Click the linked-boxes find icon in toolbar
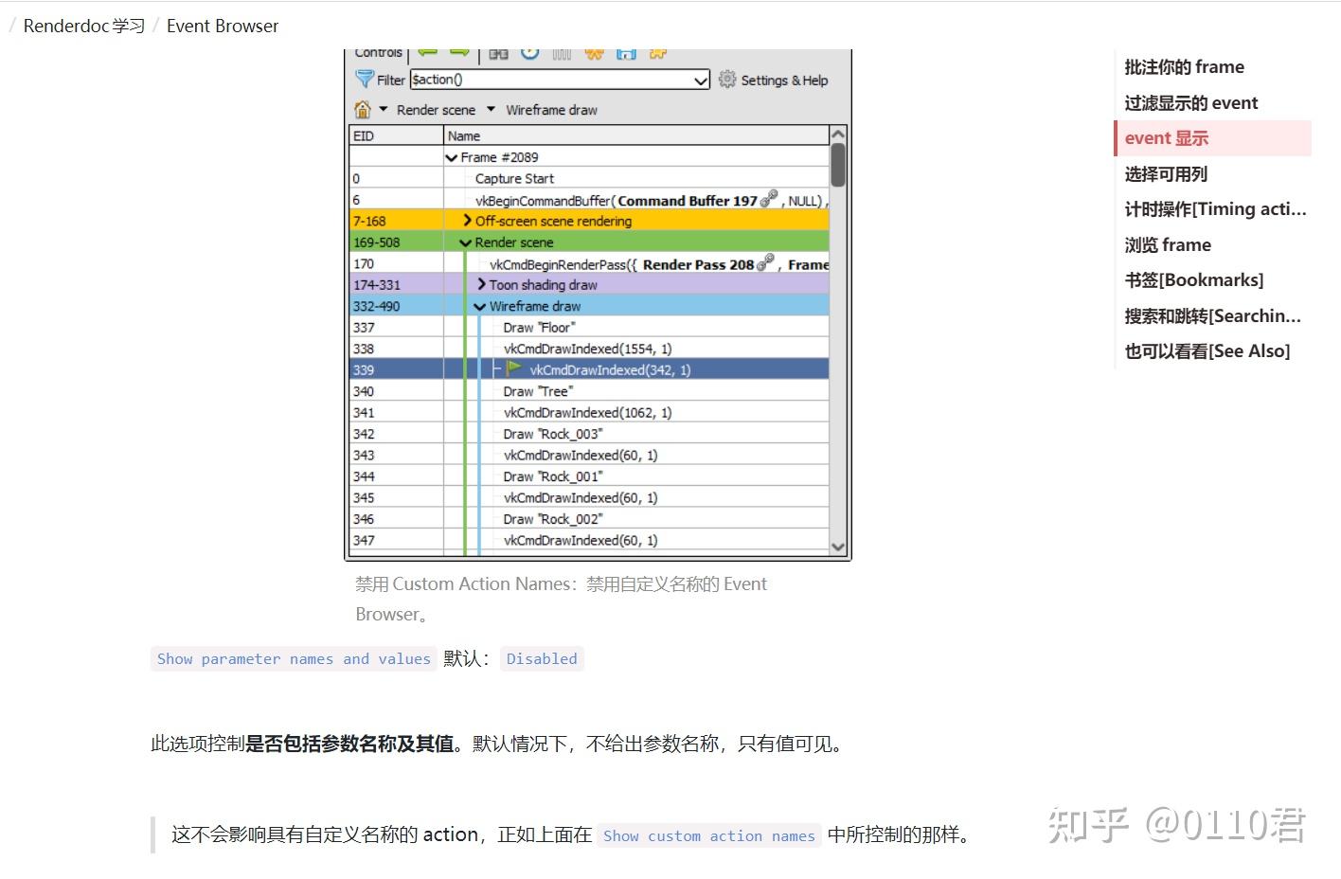 tap(499, 53)
